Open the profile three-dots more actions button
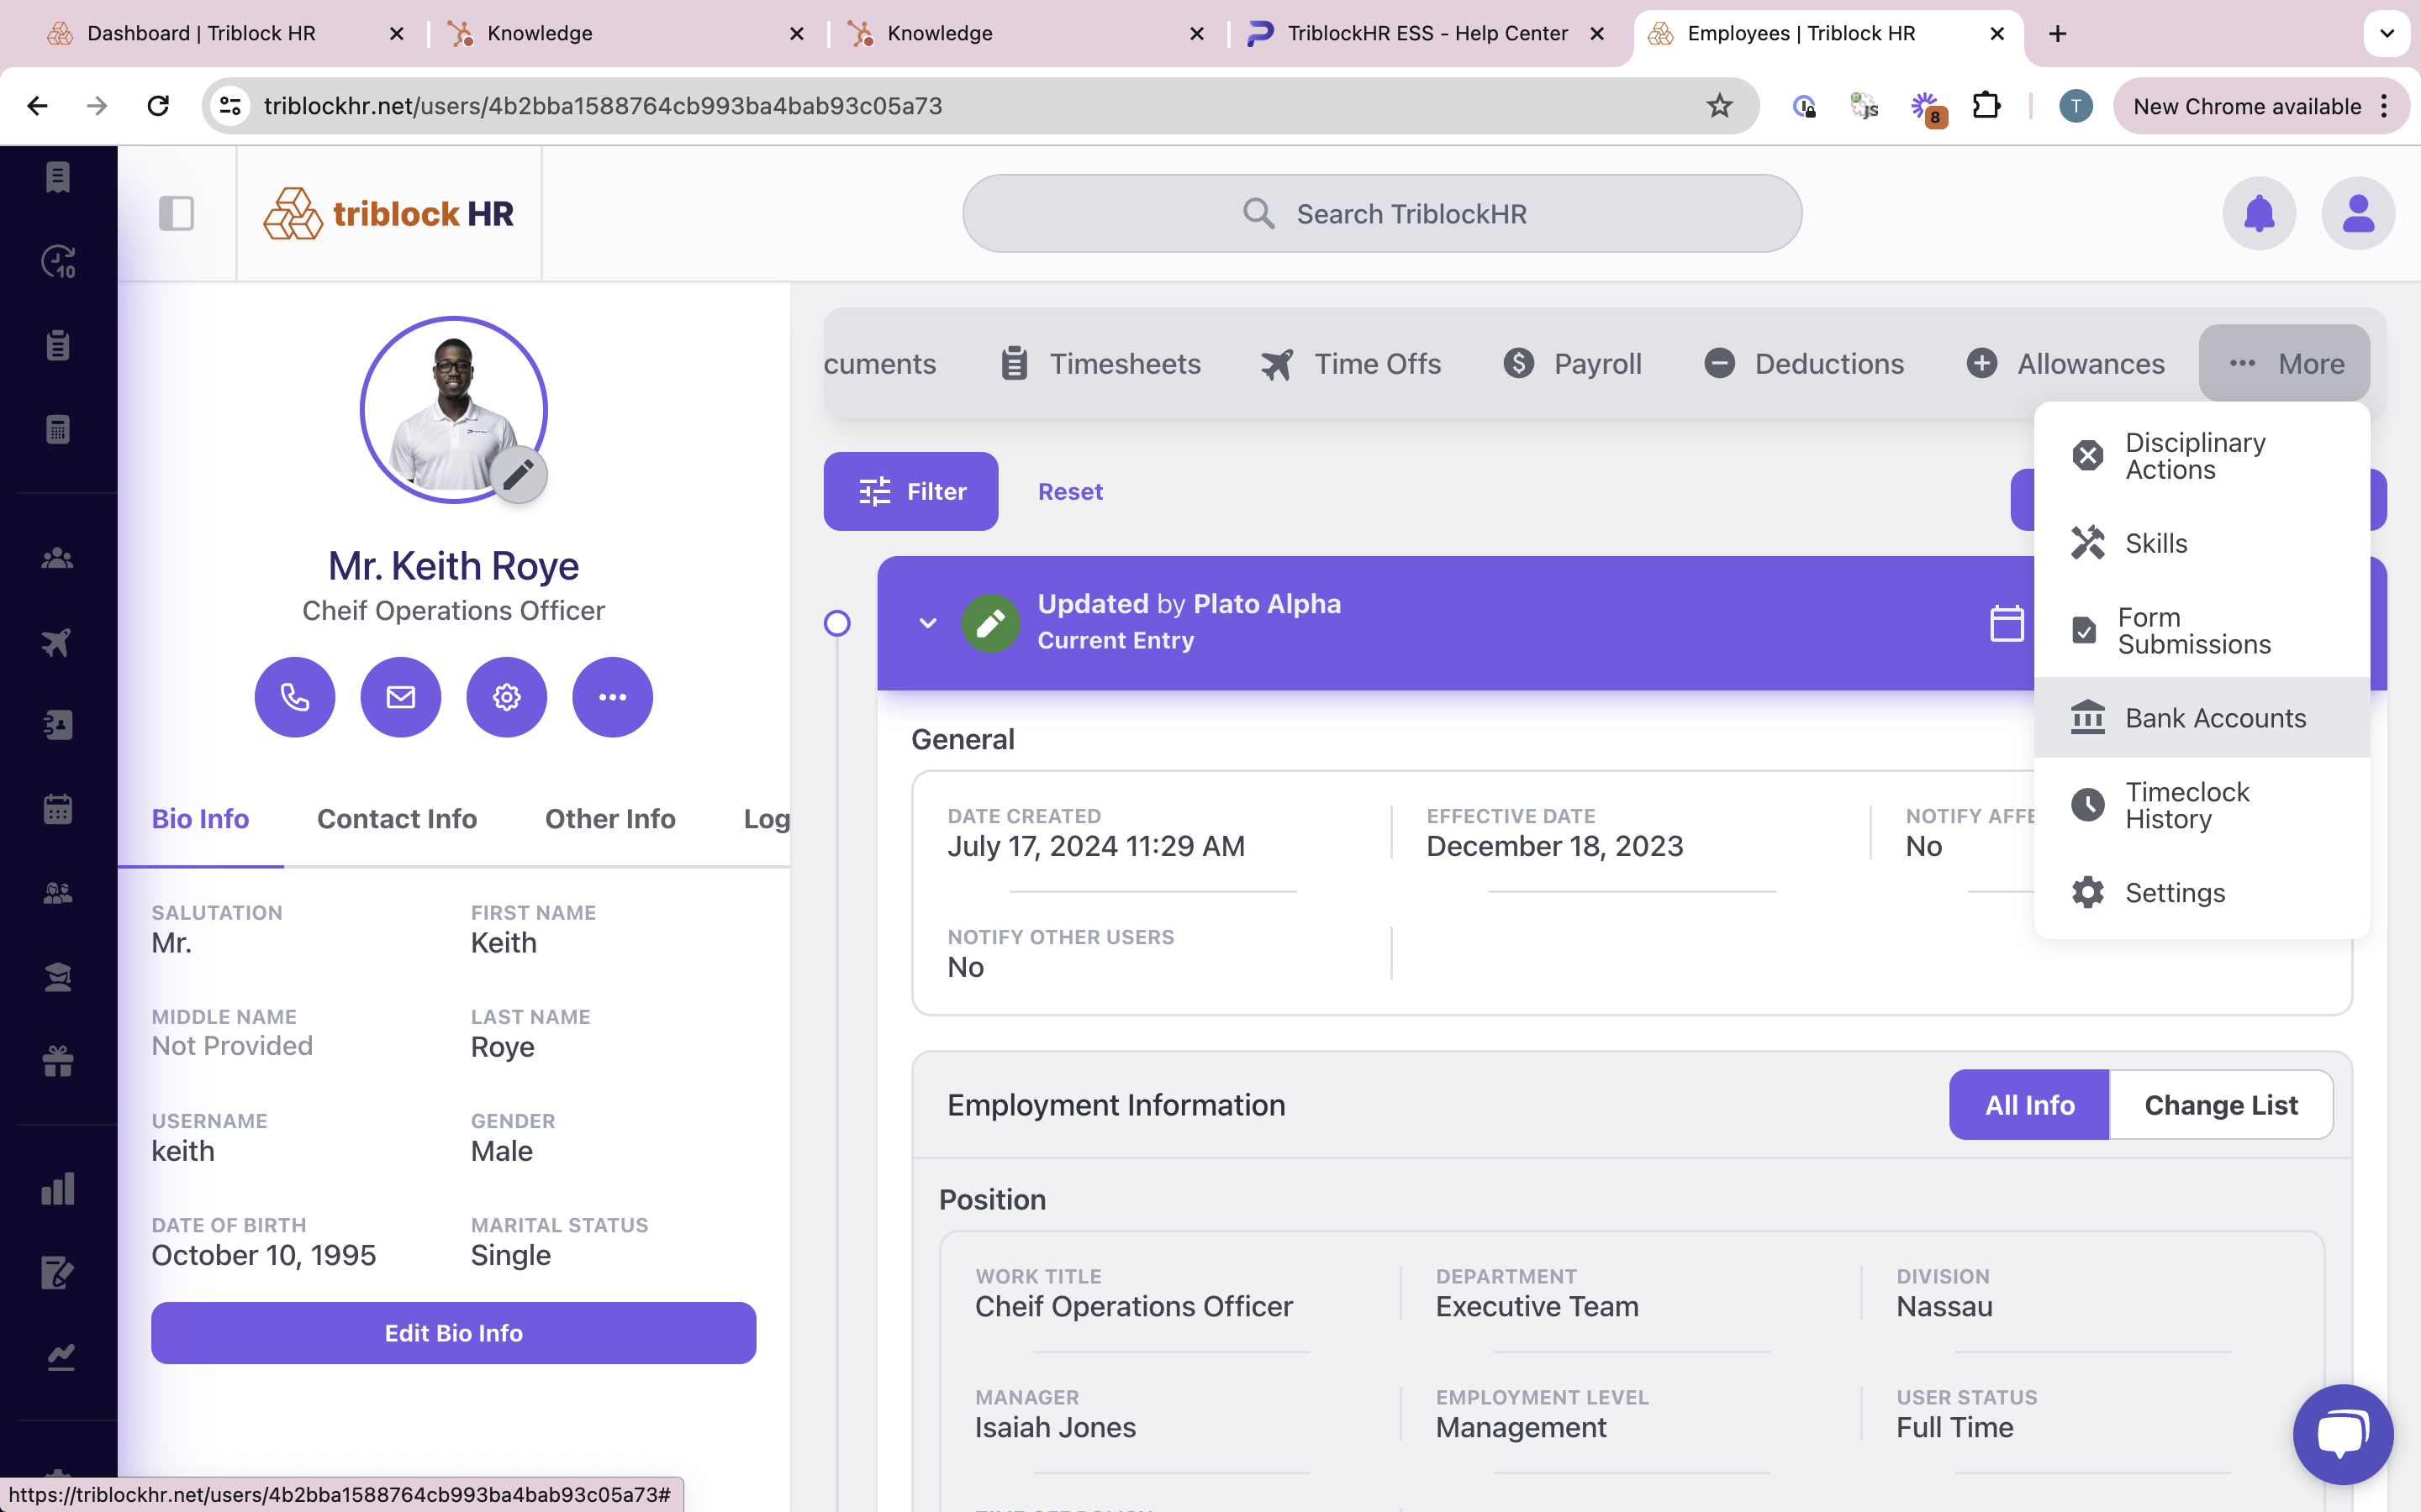Viewport: 2421px width, 1512px height. (612, 697)
